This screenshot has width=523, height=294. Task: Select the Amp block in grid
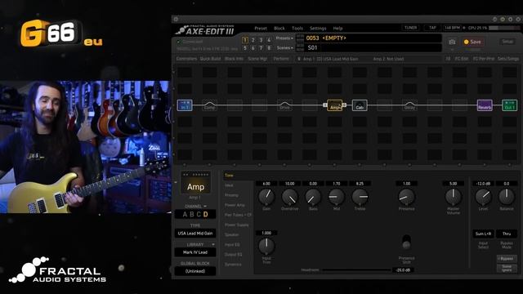334,105
